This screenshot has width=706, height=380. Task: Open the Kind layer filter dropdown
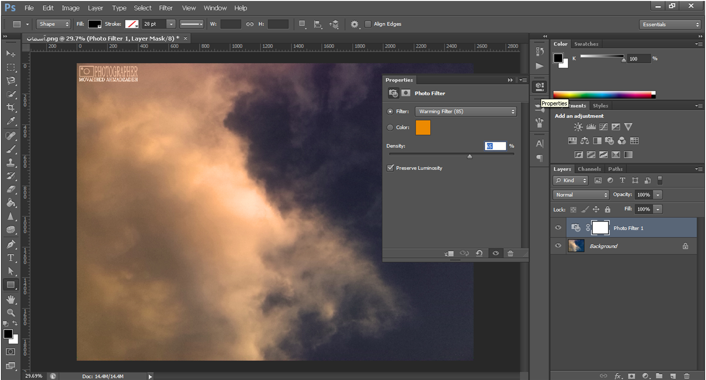pos(571,180)
